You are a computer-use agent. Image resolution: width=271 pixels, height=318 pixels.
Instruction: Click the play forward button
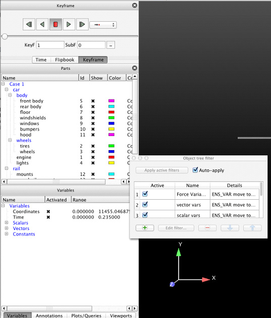point(69,25)
